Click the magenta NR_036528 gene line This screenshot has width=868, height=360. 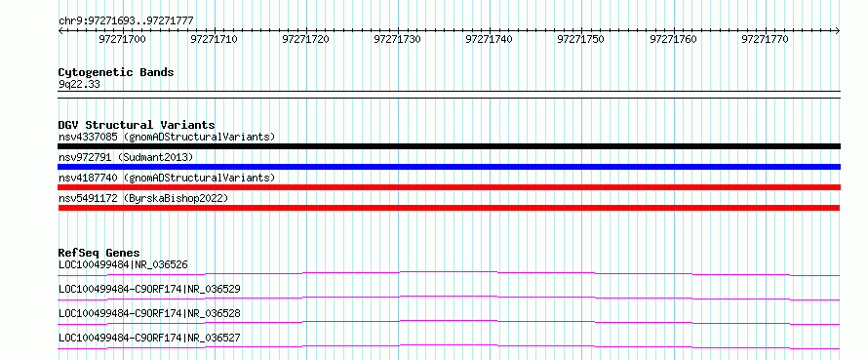pyautogui.click(x=449, y=321)
